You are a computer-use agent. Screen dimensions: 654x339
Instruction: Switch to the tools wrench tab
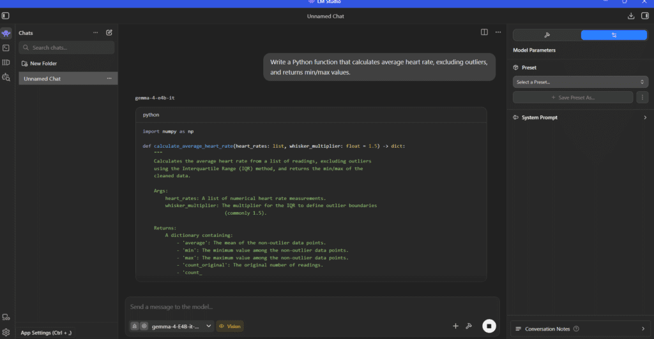click(x=547, y=35)
